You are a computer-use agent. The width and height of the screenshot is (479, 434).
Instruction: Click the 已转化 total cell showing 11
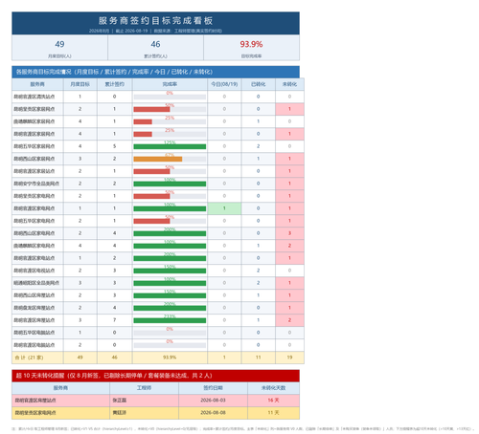[x=258, y=358]
